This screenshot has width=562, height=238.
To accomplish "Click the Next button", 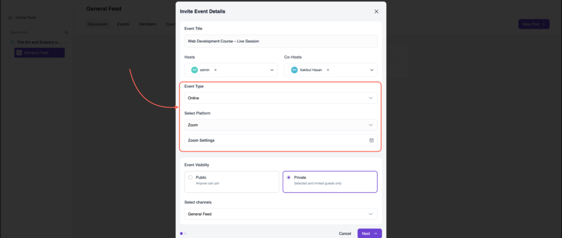I will 369,234.
